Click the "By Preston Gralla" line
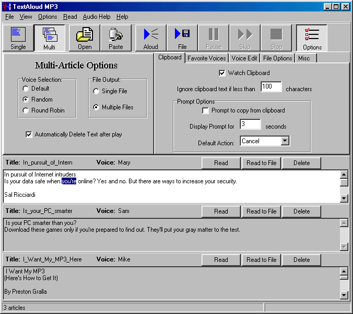The image size is (353, 314). tap(26, 292)
